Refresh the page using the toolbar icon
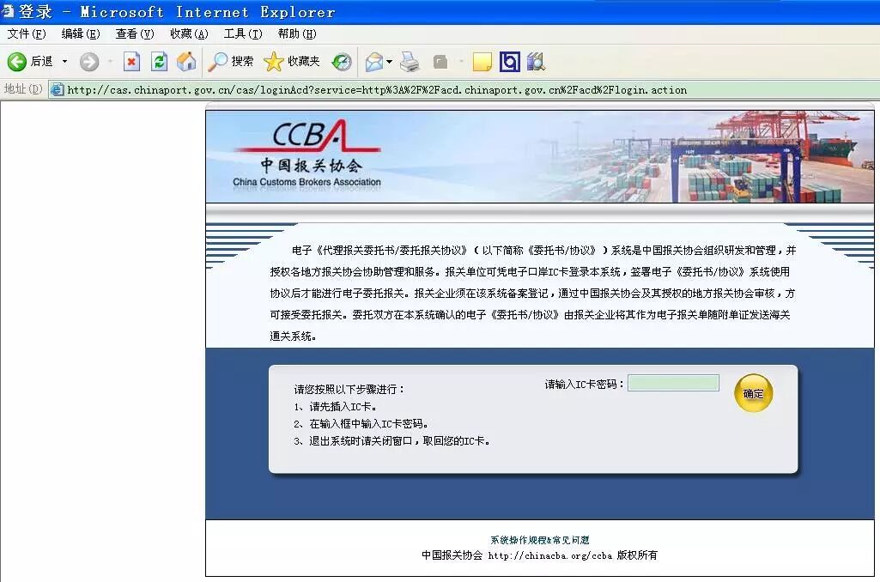 [x=159, y=62]
